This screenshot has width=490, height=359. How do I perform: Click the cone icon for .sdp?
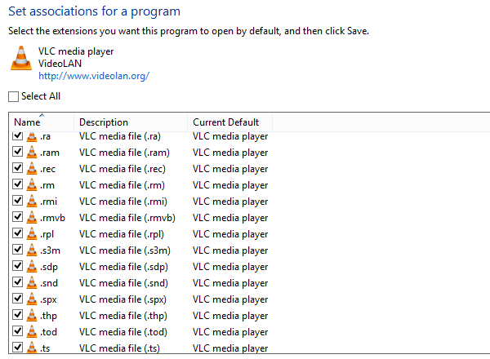click(32, 266)
